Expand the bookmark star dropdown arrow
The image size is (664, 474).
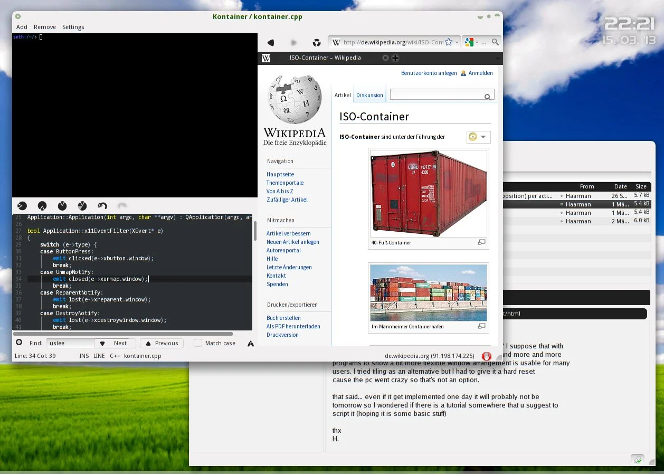click(457, 42)
